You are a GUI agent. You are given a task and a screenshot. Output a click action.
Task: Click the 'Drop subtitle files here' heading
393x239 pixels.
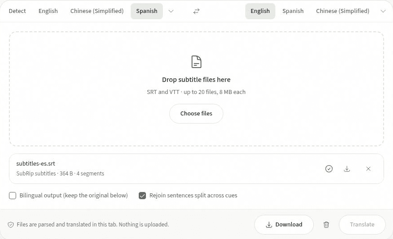click(x=196, y=80)
